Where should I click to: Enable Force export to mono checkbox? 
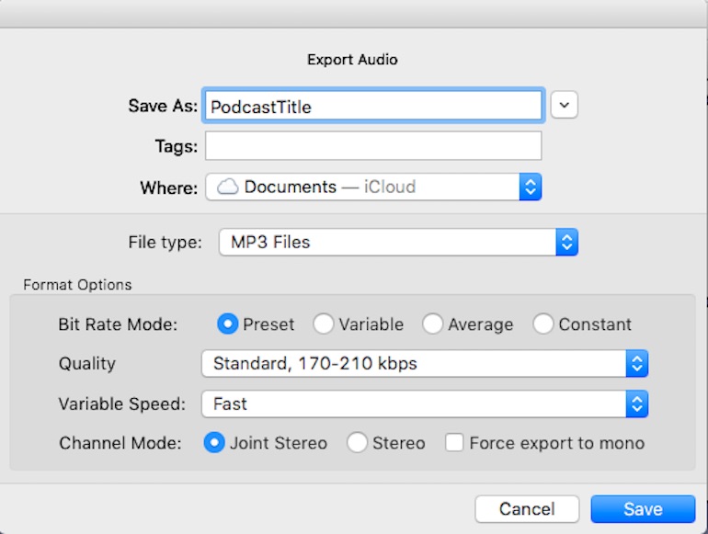click(454, 443)
